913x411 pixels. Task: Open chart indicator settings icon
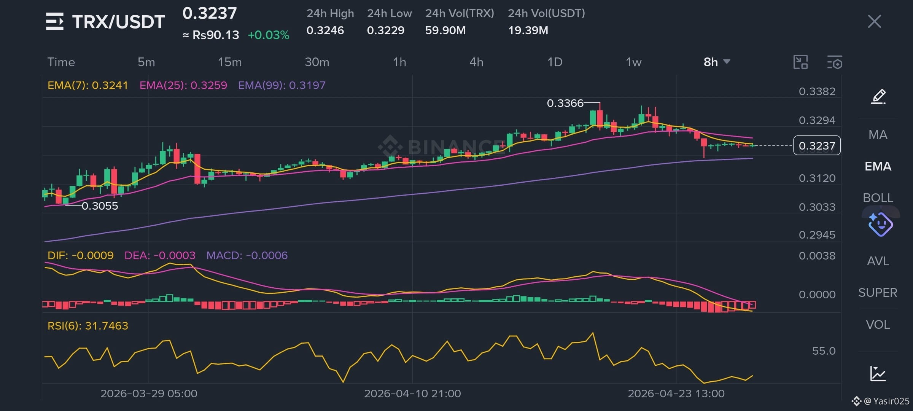(x=835, y=62)
